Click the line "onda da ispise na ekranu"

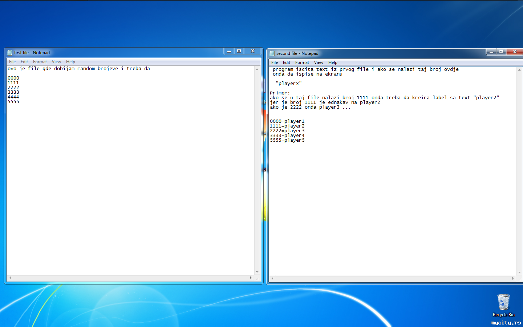(x=308, y=74)
